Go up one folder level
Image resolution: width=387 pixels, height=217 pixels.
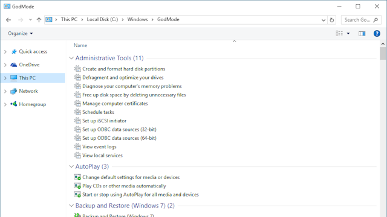pyautogui.click(x=39, y=20)
